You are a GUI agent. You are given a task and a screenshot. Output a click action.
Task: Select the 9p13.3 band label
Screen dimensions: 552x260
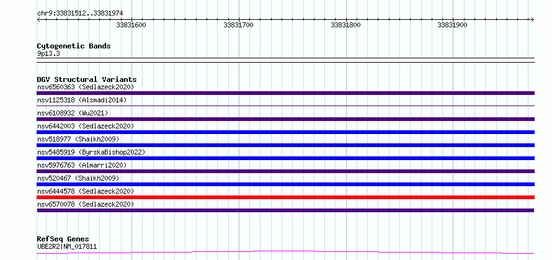(x=48, y=53)
